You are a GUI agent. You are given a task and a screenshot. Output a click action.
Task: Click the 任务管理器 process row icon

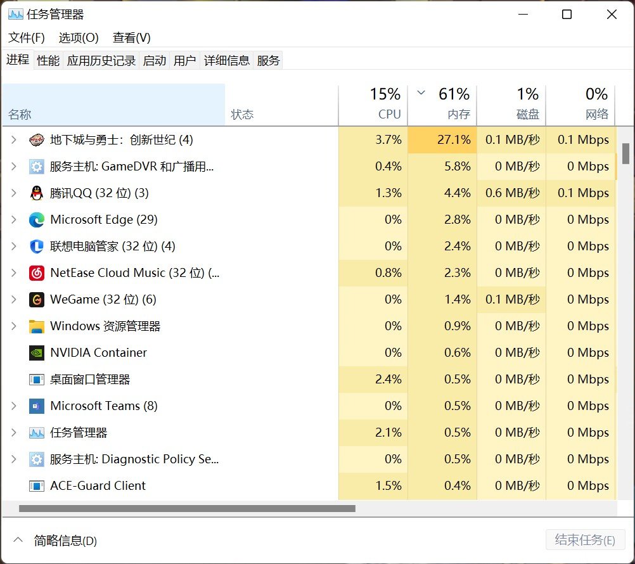[x=37, y=433]
